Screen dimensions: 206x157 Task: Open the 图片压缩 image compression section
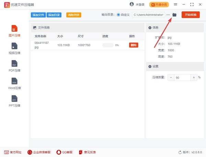14,31
